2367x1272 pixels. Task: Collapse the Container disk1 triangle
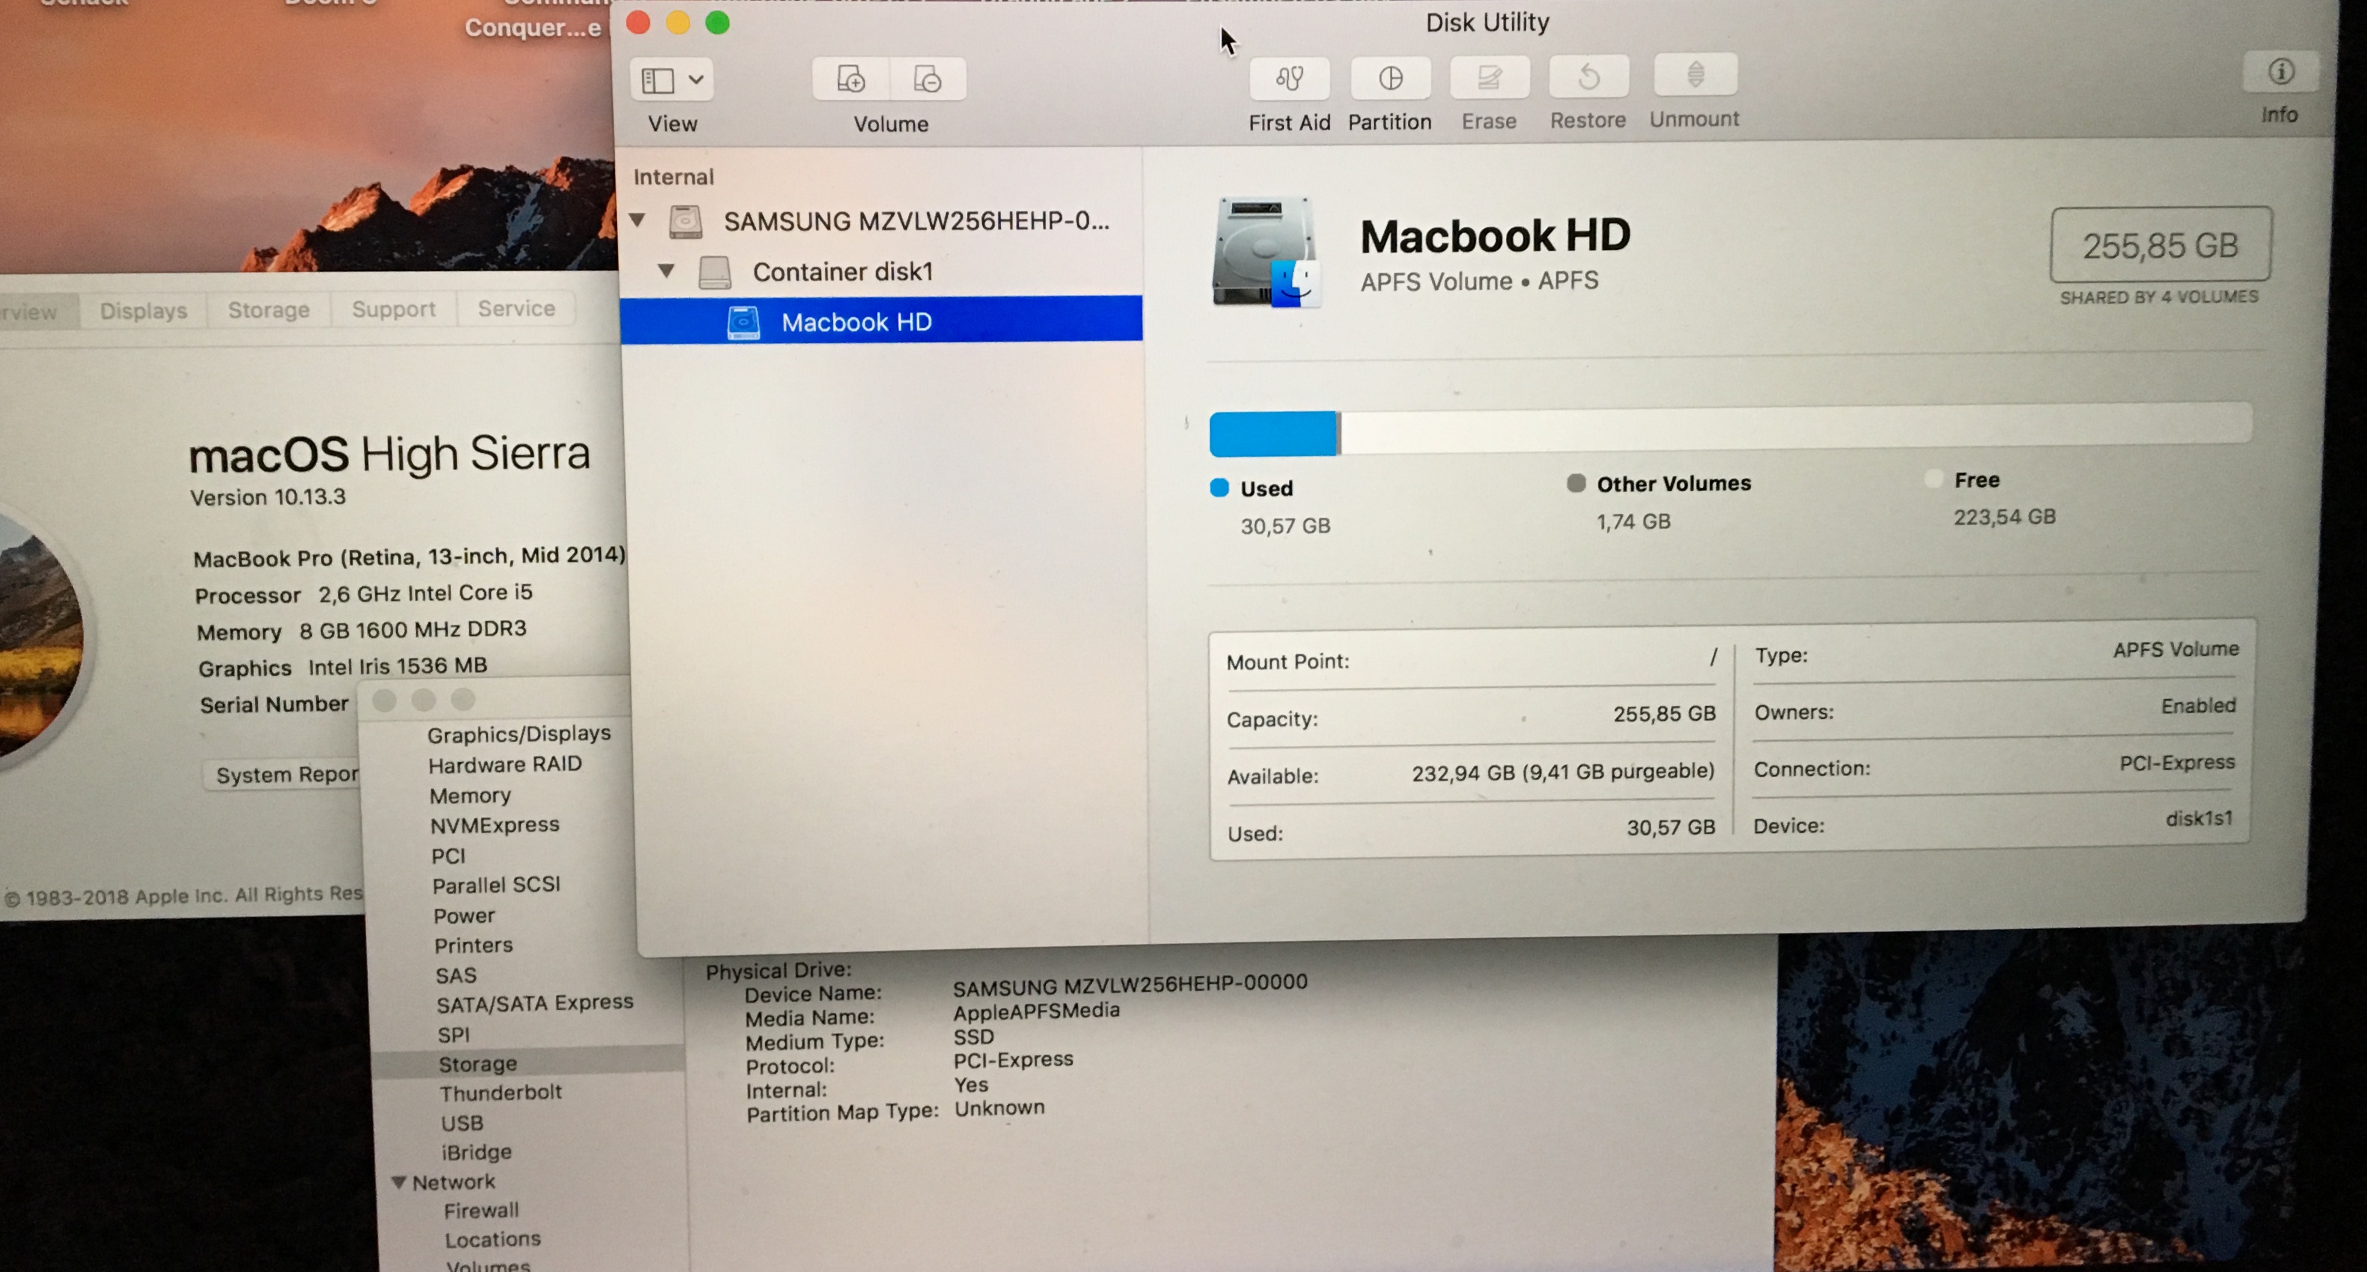666,271
